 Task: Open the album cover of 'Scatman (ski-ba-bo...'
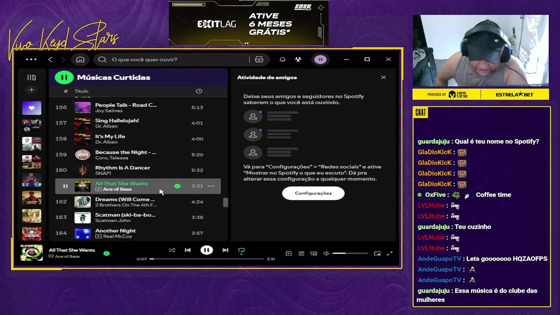pos(82,217)
